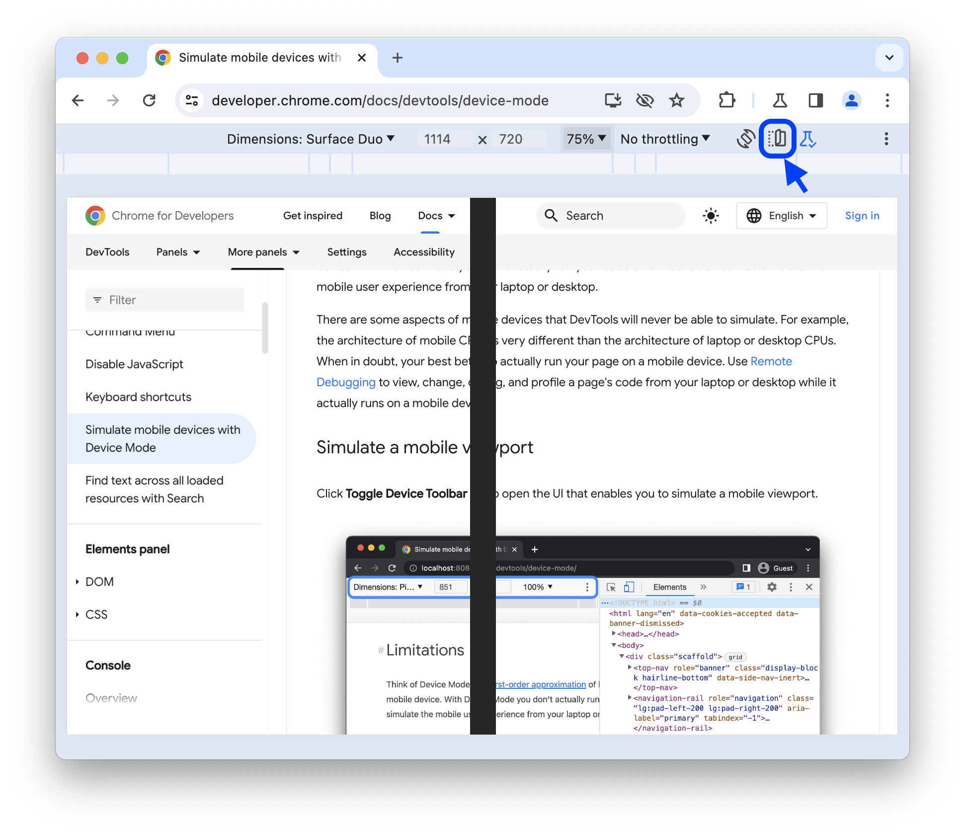Toggle dark mode theme switch

(x=711, y=216)
